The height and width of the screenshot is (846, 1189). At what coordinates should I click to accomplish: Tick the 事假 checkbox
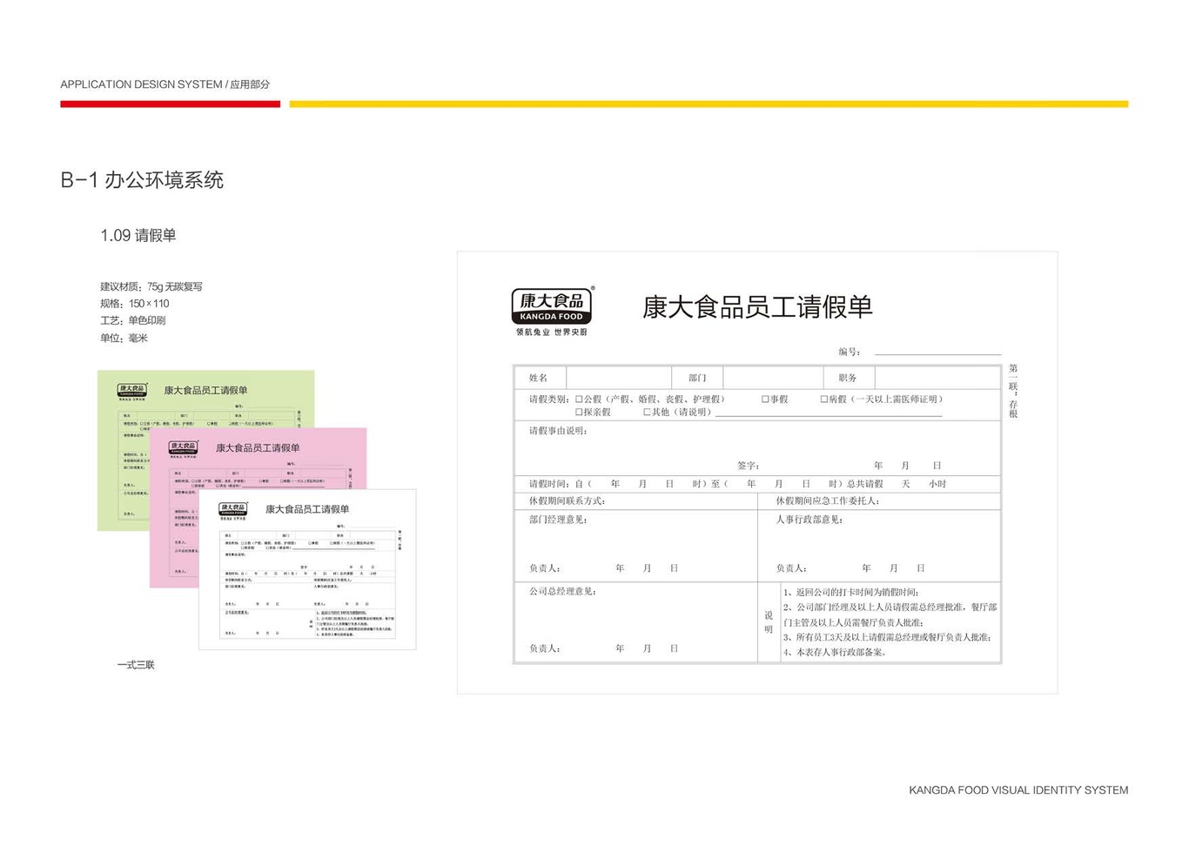(765, 399)
